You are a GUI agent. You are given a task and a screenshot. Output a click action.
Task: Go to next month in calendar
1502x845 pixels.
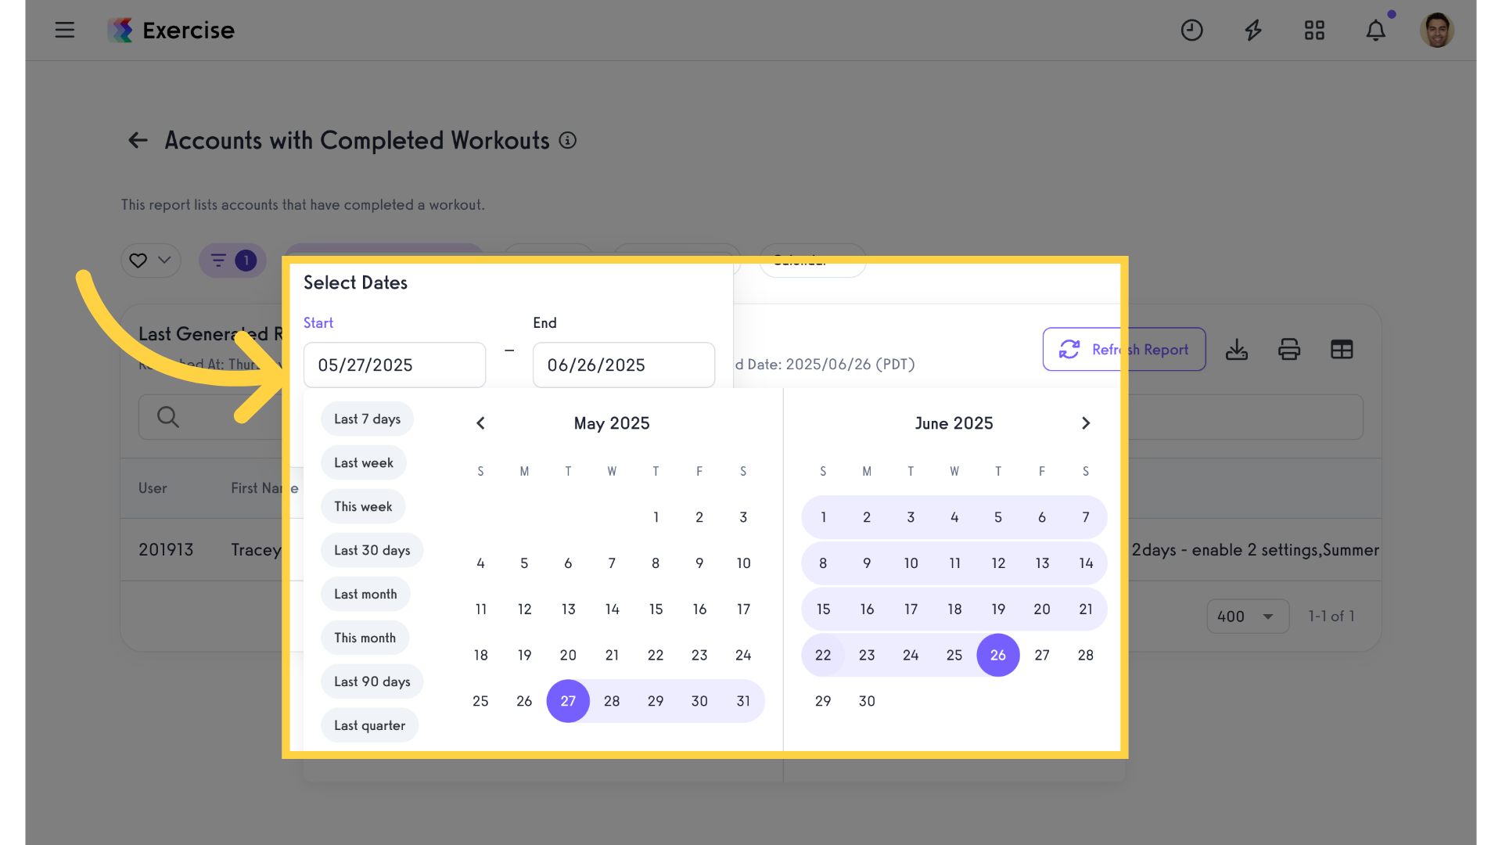[1086, 423]
